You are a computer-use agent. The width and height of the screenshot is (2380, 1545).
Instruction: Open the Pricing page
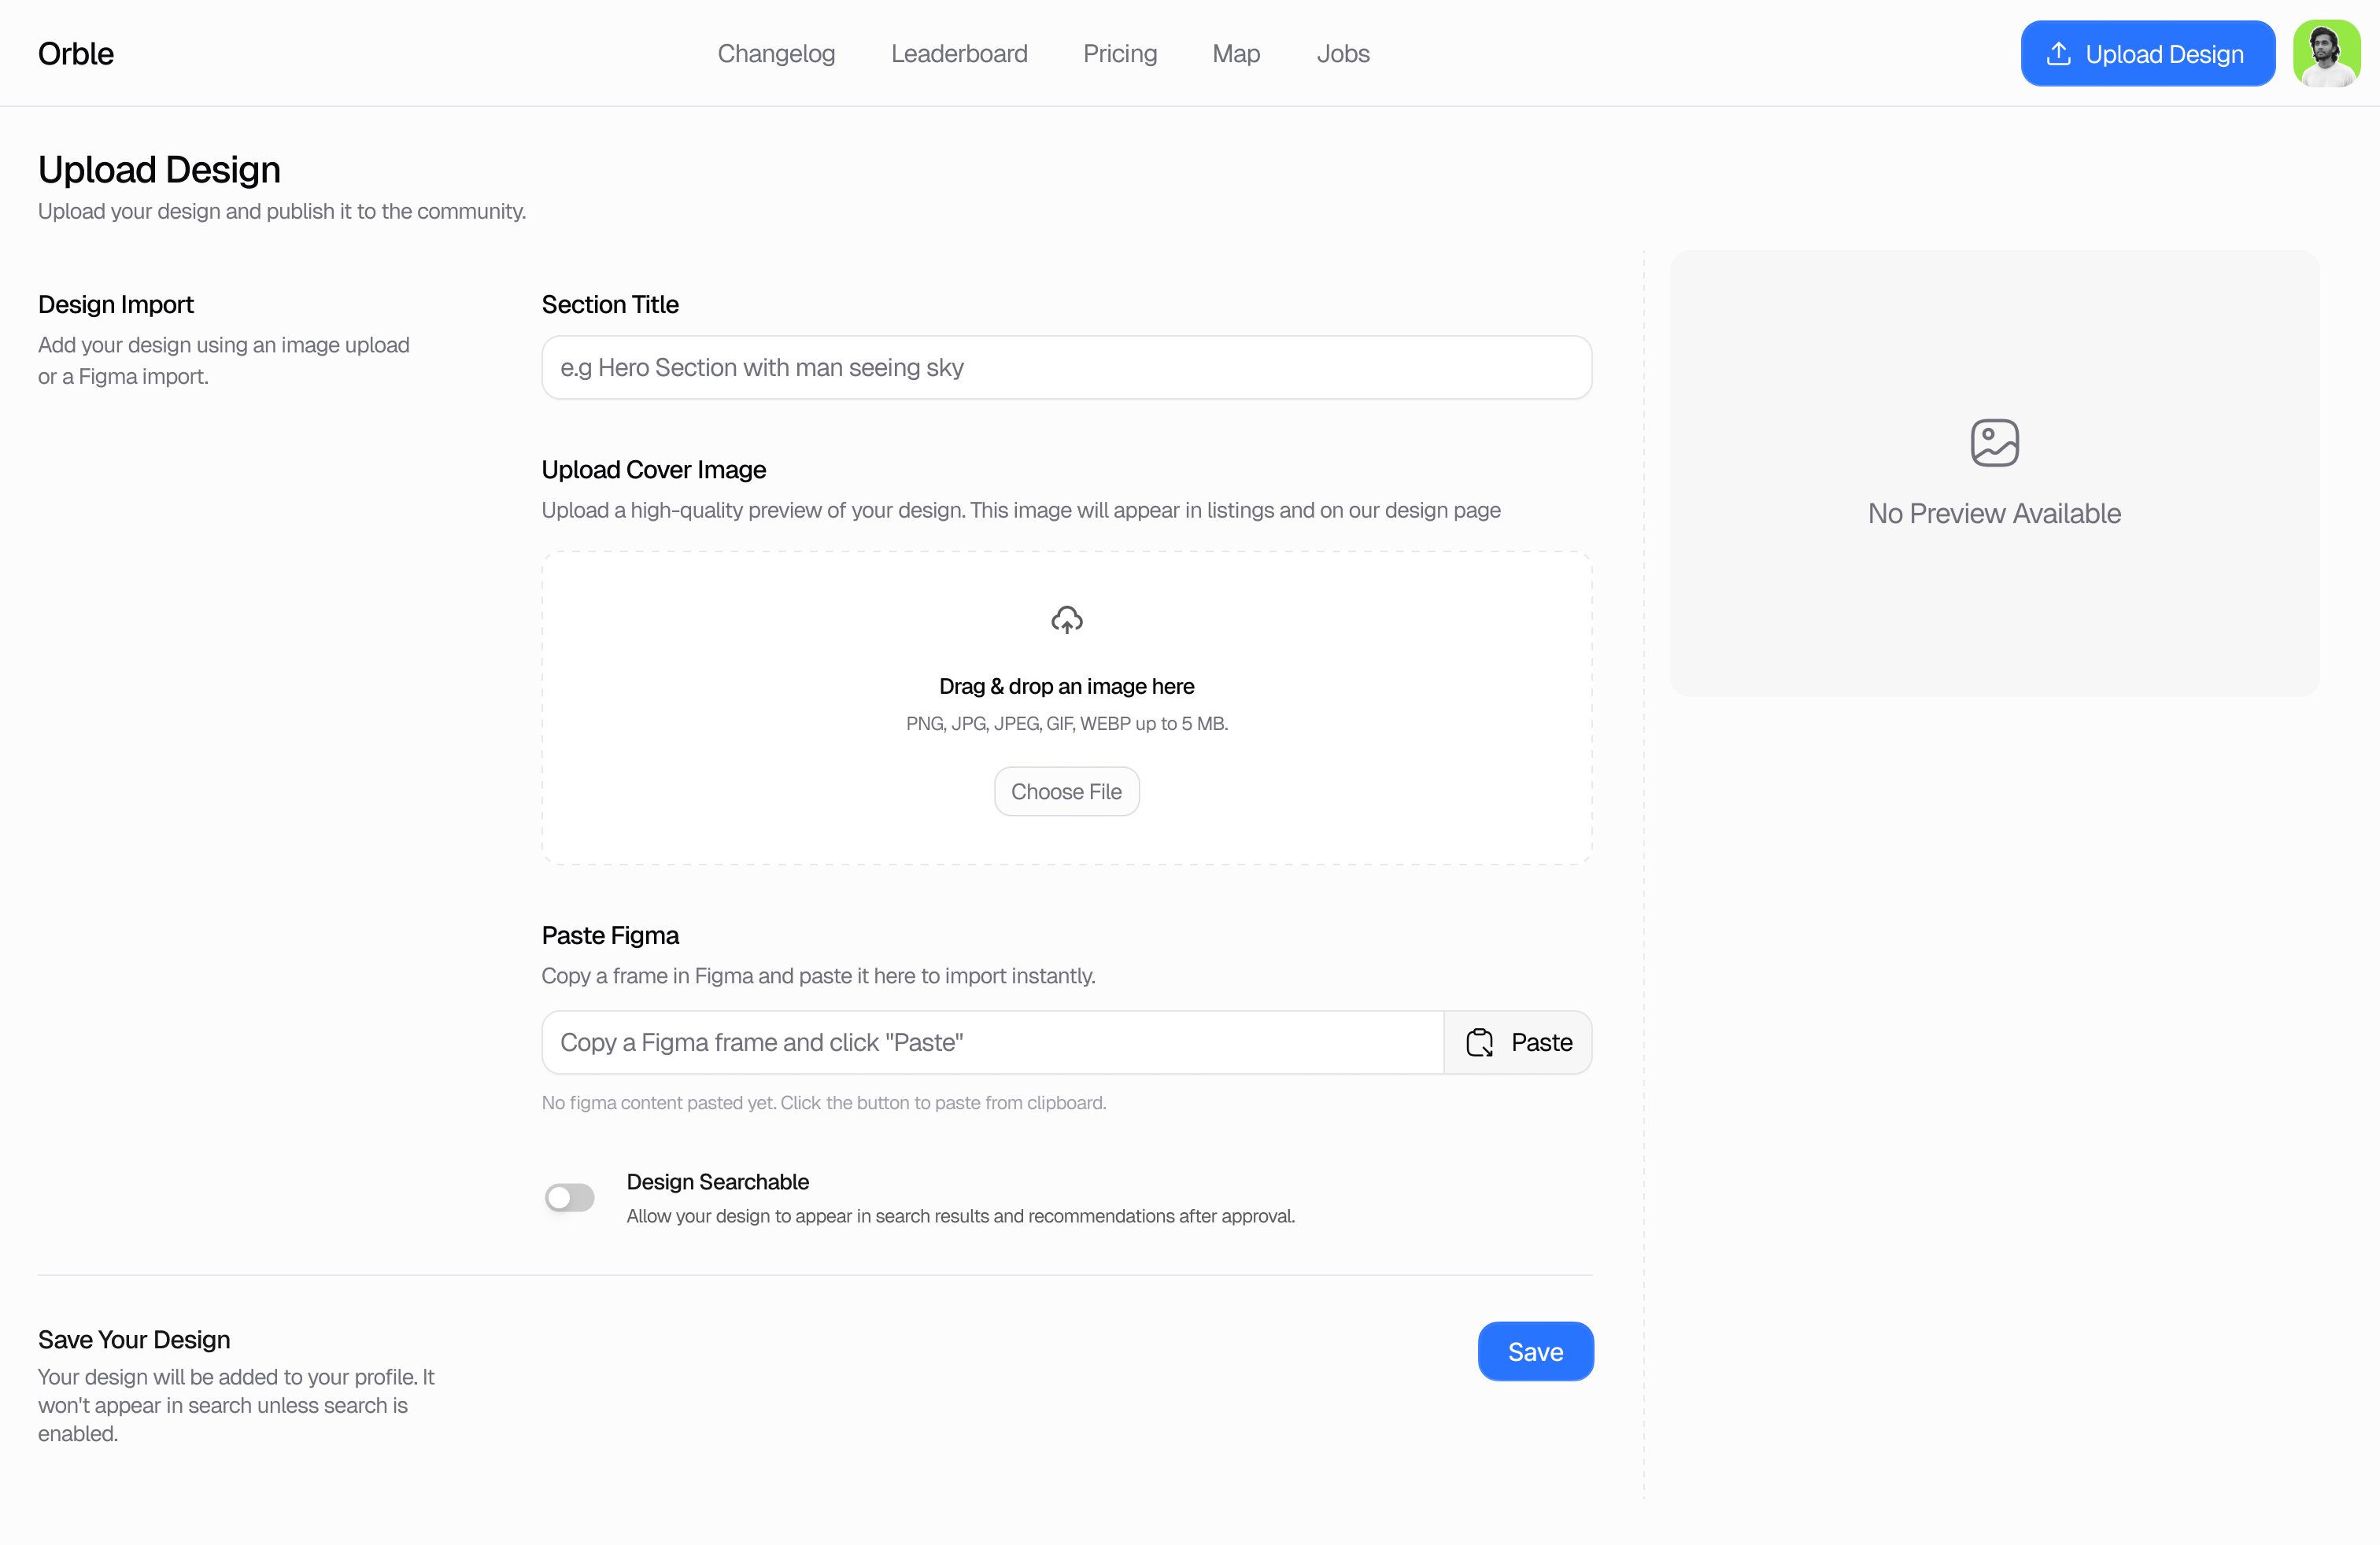(1120, 54)
